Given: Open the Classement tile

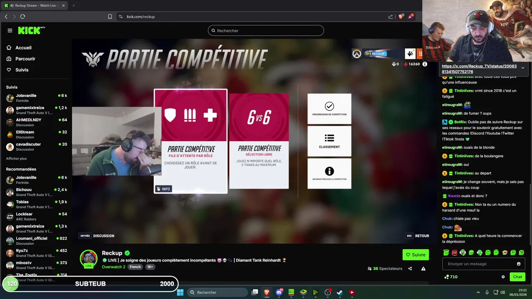Looking at the screenshot, I should pos(329,141).
